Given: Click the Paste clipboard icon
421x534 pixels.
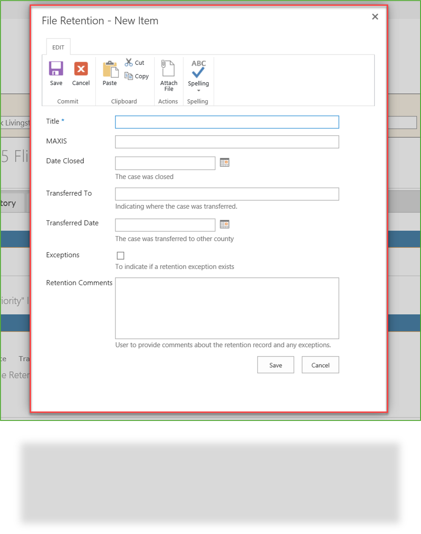Looking at the screenshot, I should 110,69.
